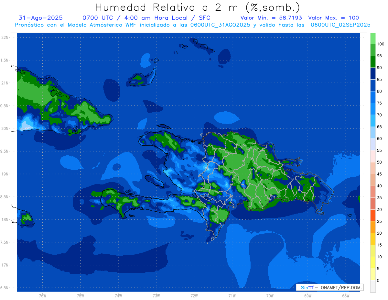
Task: Pick the navy swatch between 85 and 90
Action: tap(373, 73)
